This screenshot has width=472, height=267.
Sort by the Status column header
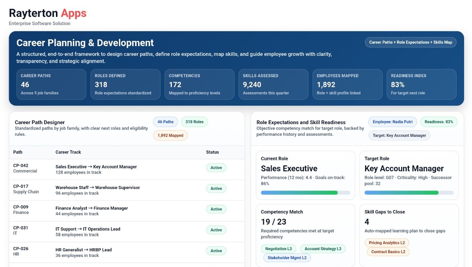pyautogui.click(x=212, y=152)
